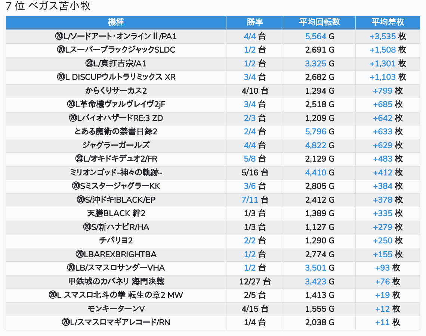Click the 3,325 G spins value
Screen dimensions: 426x336
tap(319, 63)
